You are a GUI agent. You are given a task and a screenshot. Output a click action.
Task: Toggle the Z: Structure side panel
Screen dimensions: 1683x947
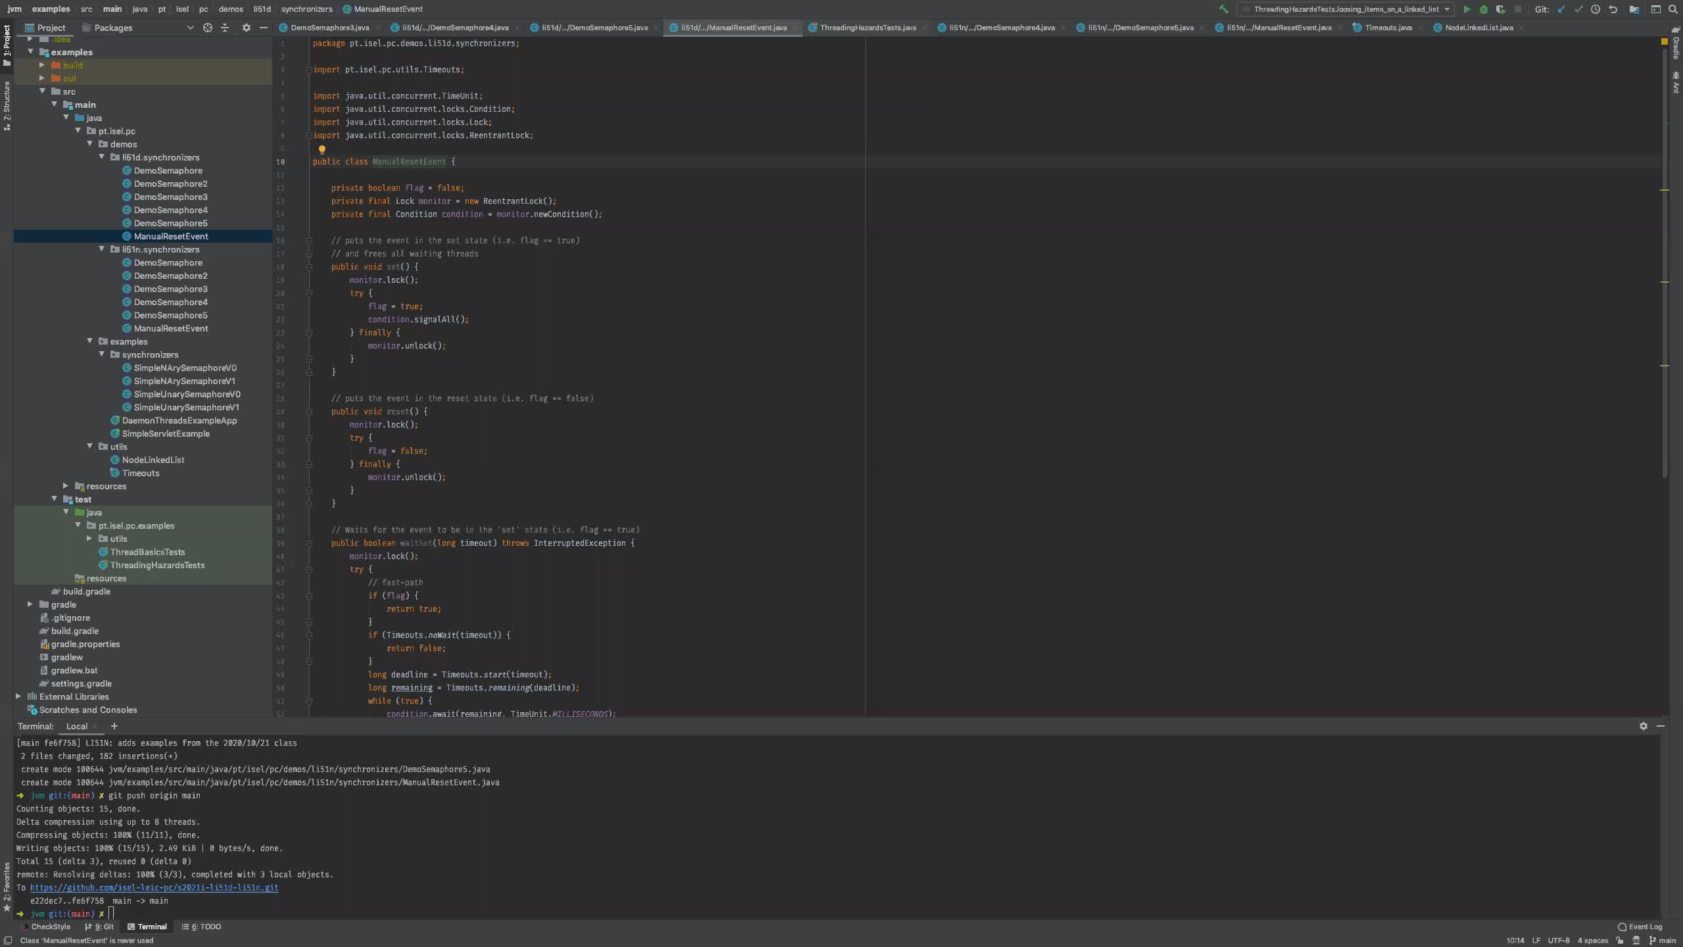click(x=7, y=102)
